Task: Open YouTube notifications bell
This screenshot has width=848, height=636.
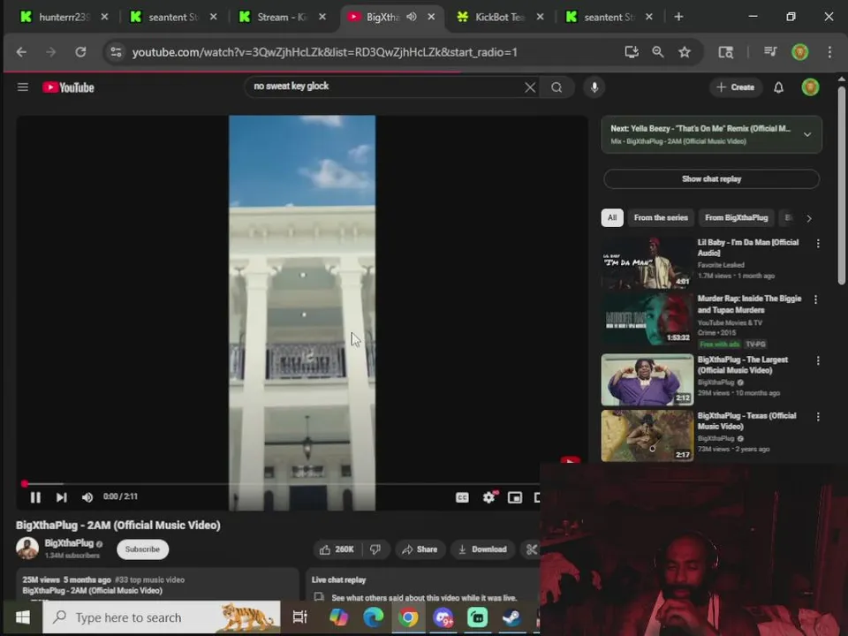Action: point(778,87)
